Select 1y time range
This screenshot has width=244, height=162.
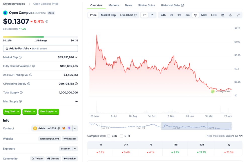[195, 15]
